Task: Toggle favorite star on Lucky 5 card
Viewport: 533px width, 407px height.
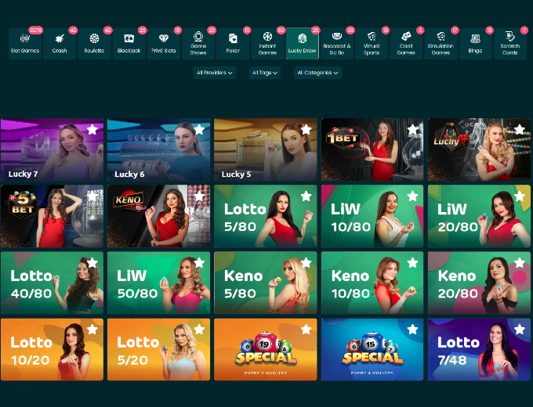Action: (306, 129)
